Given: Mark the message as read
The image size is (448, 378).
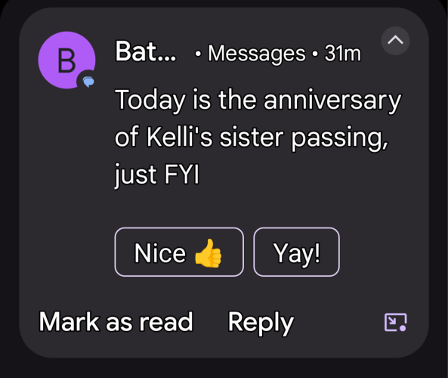Looking at the screenshot, I should [x=116, y=322].
